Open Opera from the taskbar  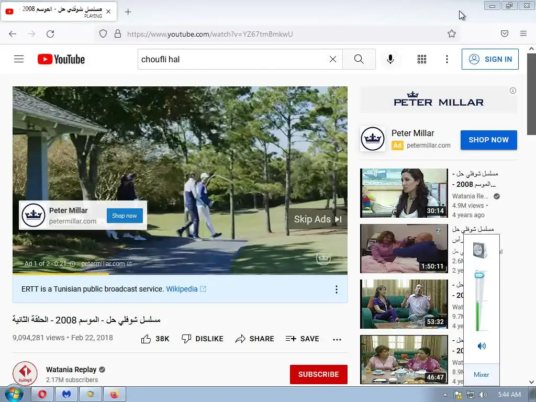42,394
